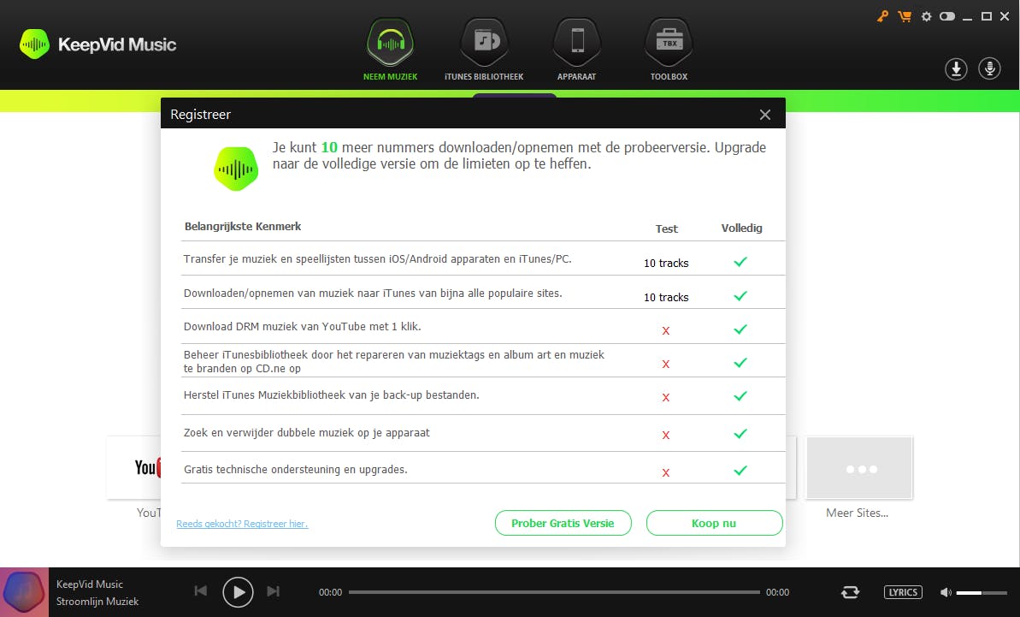Viewport: 1020px width, 617px height.
Task: Click '10 tracks' in Downloaden/opnemen row
Action: click(x=666, y=297)
